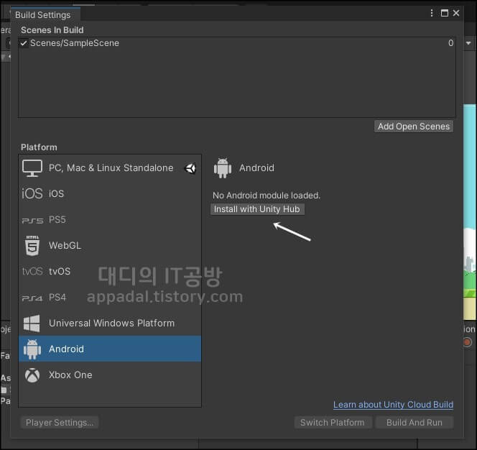This screenshot has width=477, height=450.
Task: Select Scenes/SampleScene entry in scenes list
Action: 236,43
